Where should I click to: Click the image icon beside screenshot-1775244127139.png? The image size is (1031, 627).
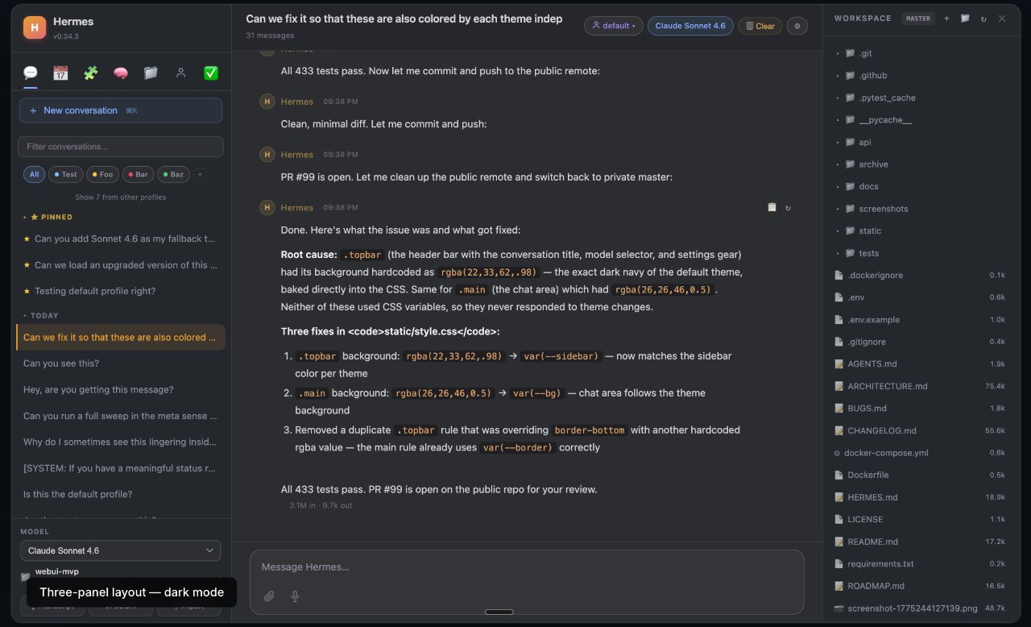coord(839,608)
